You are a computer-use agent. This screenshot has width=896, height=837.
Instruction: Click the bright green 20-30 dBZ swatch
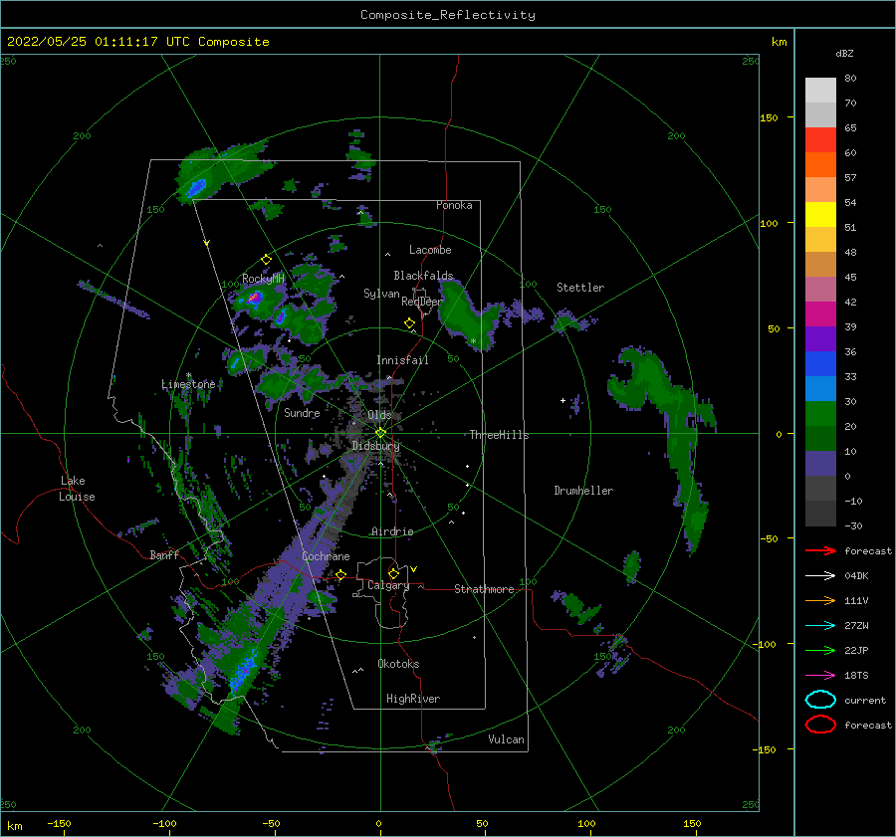click(820, 414)
